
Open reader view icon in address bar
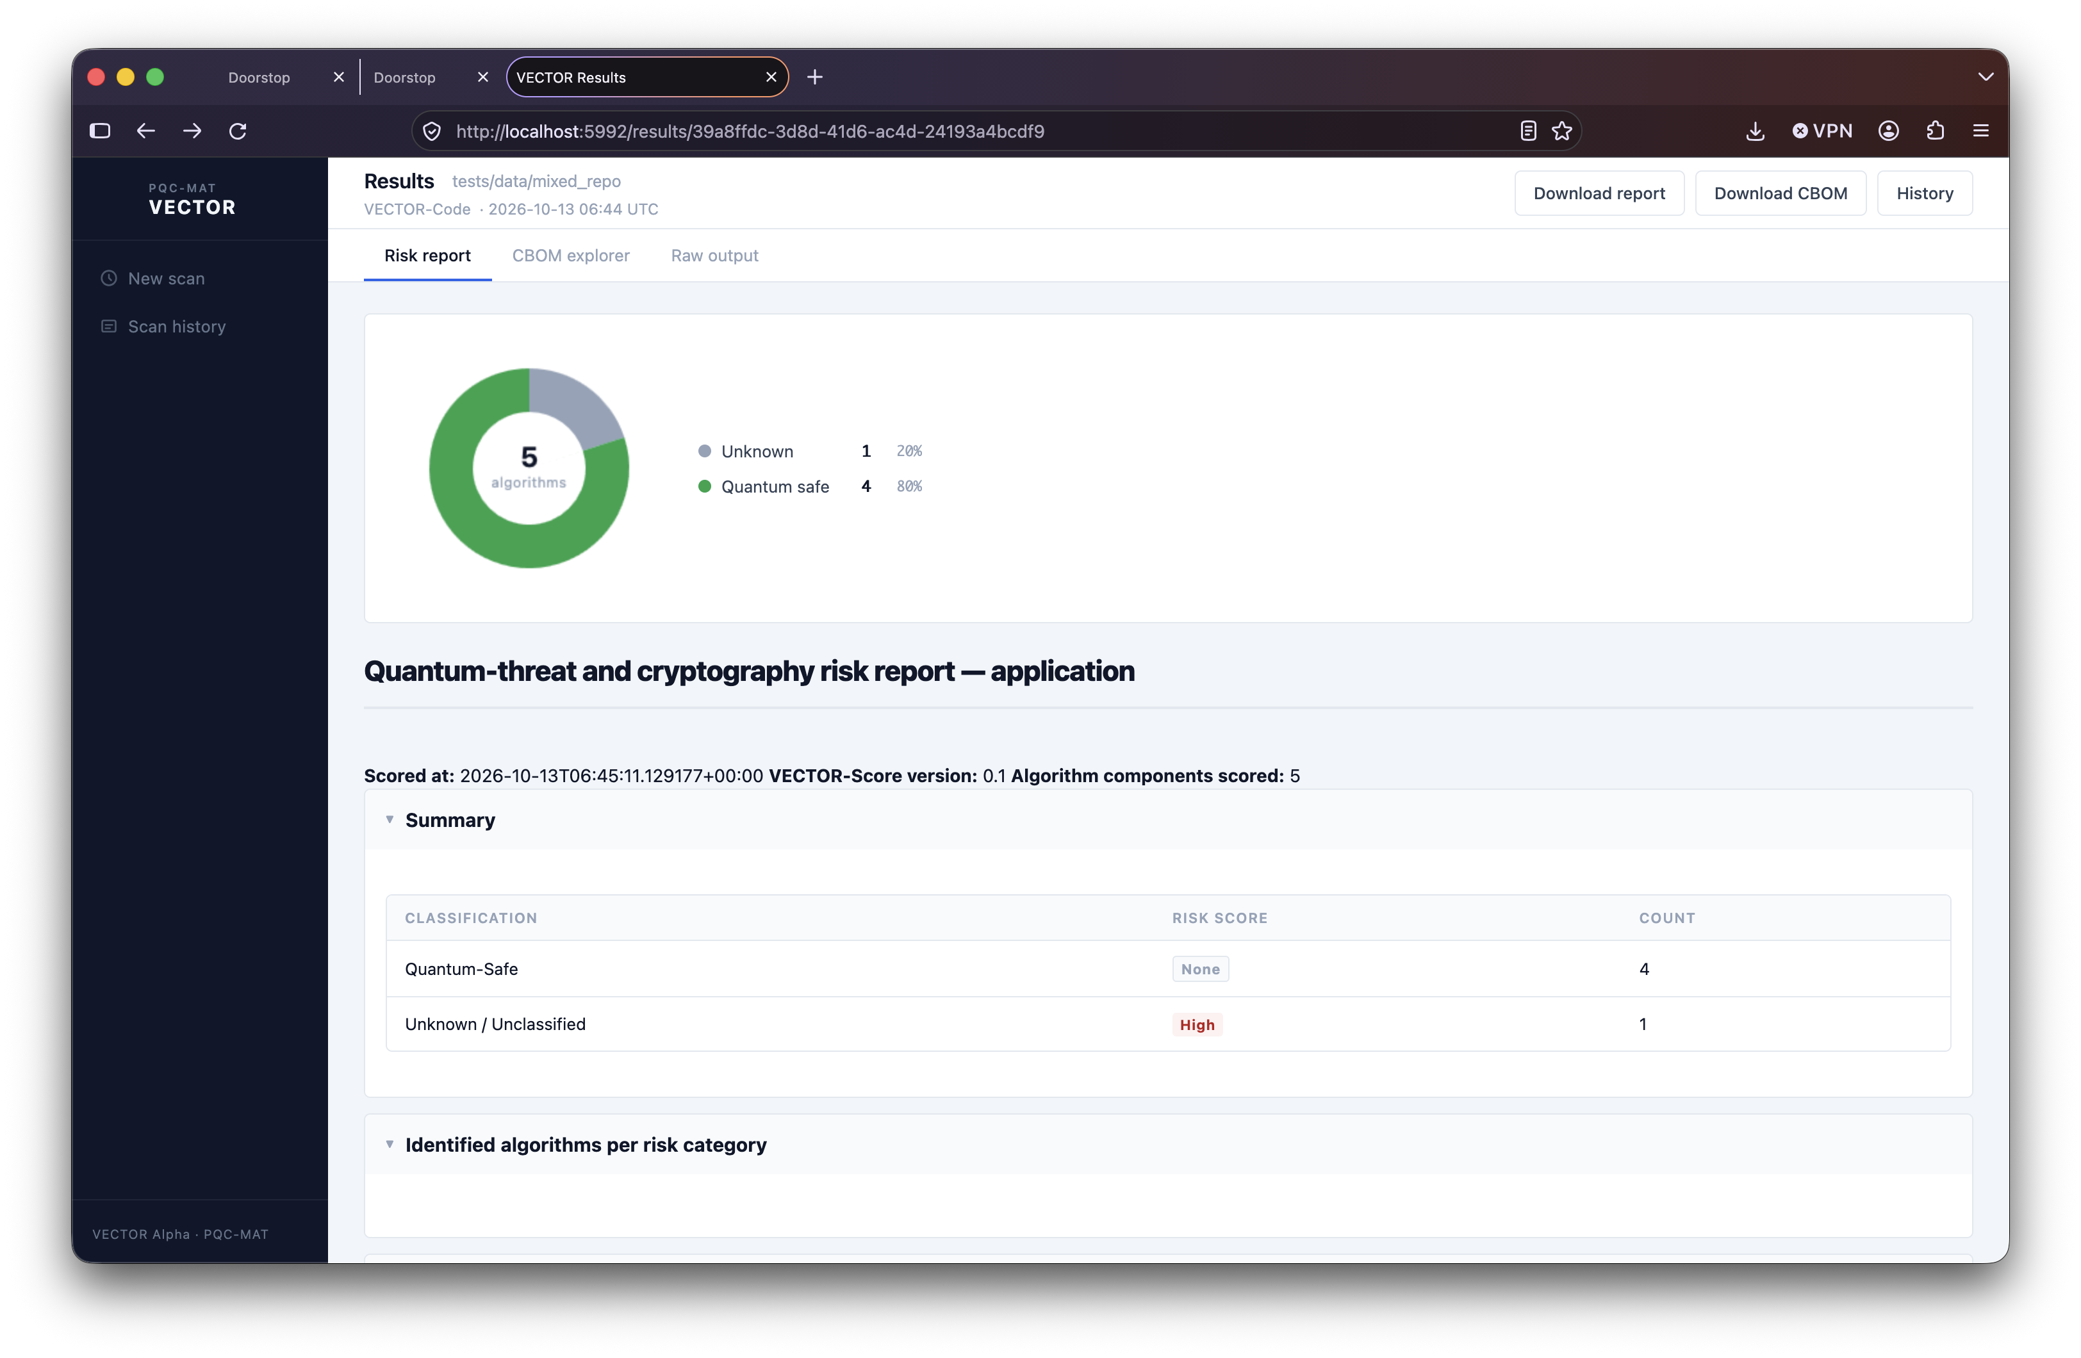click(x=1527, y=131)
